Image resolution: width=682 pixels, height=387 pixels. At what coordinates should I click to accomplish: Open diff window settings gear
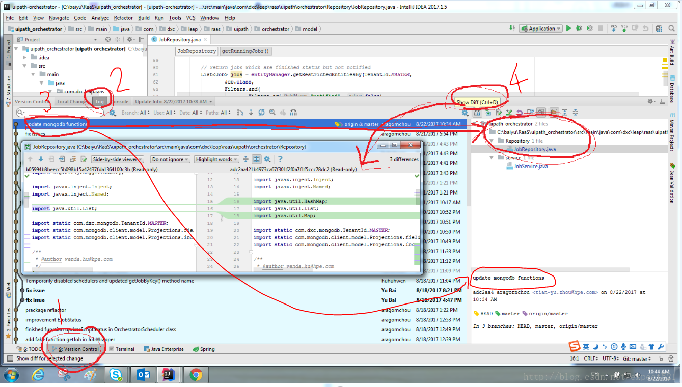267,159
